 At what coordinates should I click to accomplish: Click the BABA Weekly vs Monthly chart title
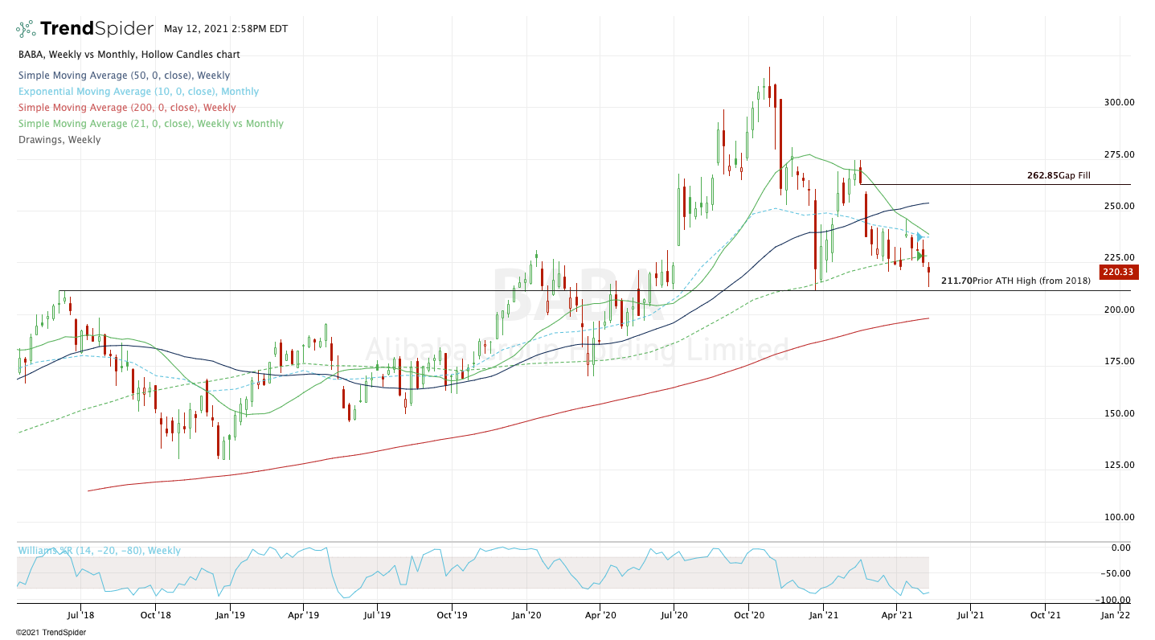(x=129, y=55)
